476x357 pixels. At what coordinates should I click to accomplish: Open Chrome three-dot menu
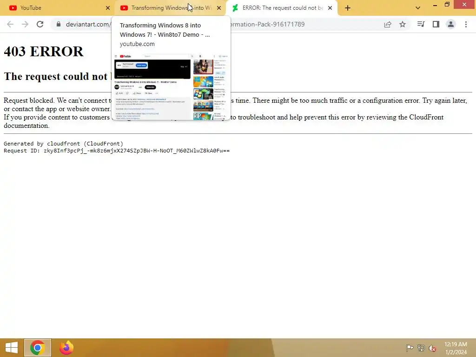pos(466,24)
